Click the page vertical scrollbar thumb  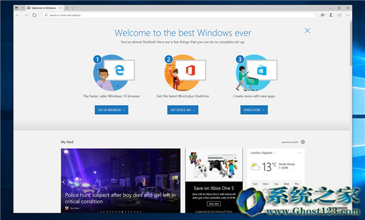point(351,44)
